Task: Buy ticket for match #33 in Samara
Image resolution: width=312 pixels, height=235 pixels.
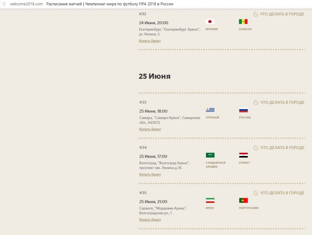Action: (x=150, y=129)
